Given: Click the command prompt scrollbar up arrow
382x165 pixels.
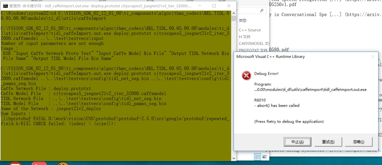Looking at the screenshot, I should 234,13.
